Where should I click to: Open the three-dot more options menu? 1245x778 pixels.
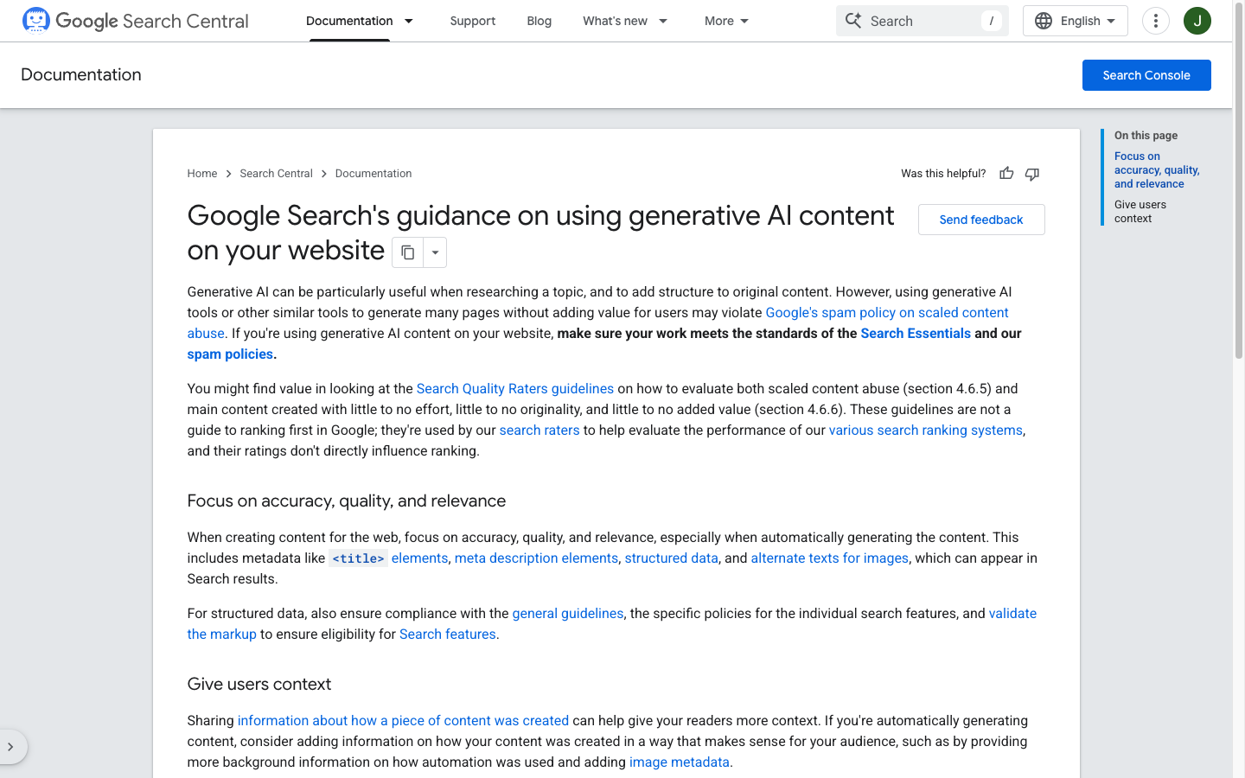click(1156, 21)
